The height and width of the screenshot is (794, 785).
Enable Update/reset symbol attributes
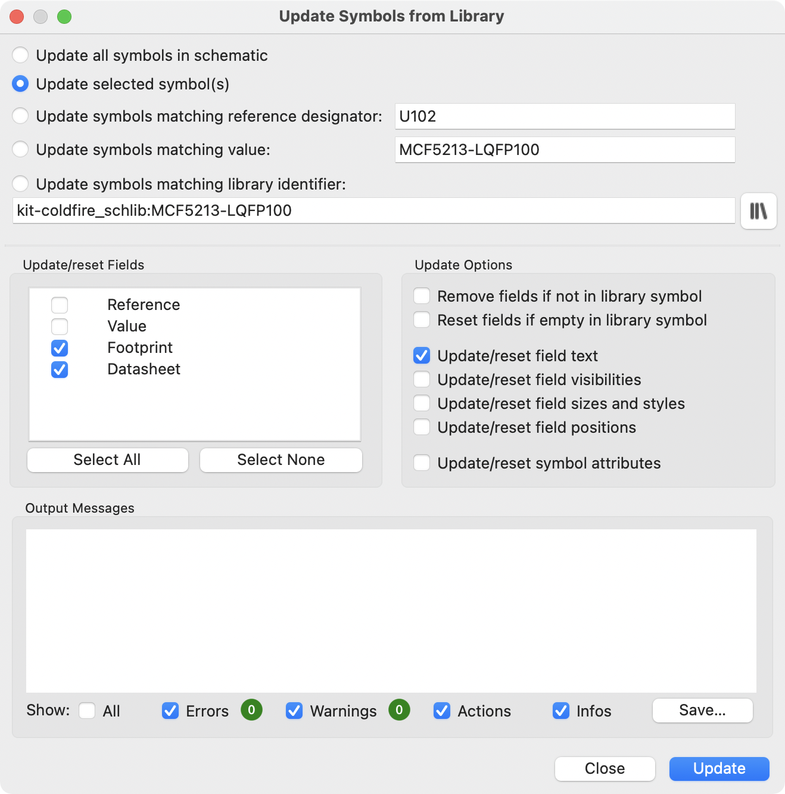point(421,463)
